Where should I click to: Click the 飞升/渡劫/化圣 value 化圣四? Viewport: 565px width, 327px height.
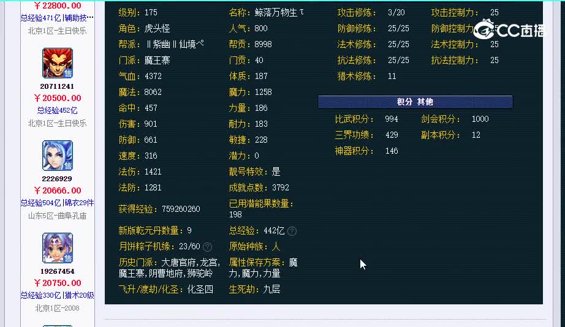[200, 290]
